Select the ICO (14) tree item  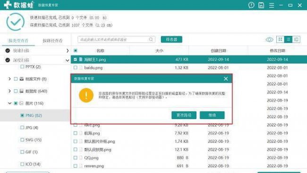pyautogui.click(x=33, y=164)
